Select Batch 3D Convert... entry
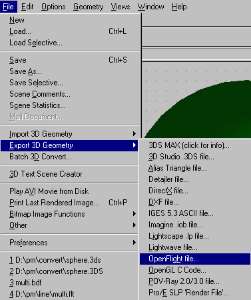The width and height of the screenshot is (251, 300). tap(70, 157)
